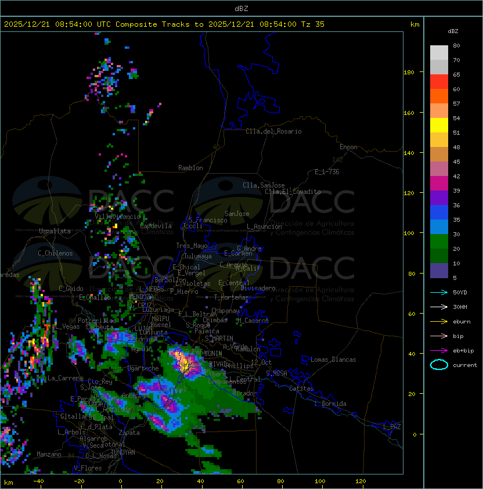
Task: Pick the bright green 30 dBZ band
Action: [x=439, y=241]
